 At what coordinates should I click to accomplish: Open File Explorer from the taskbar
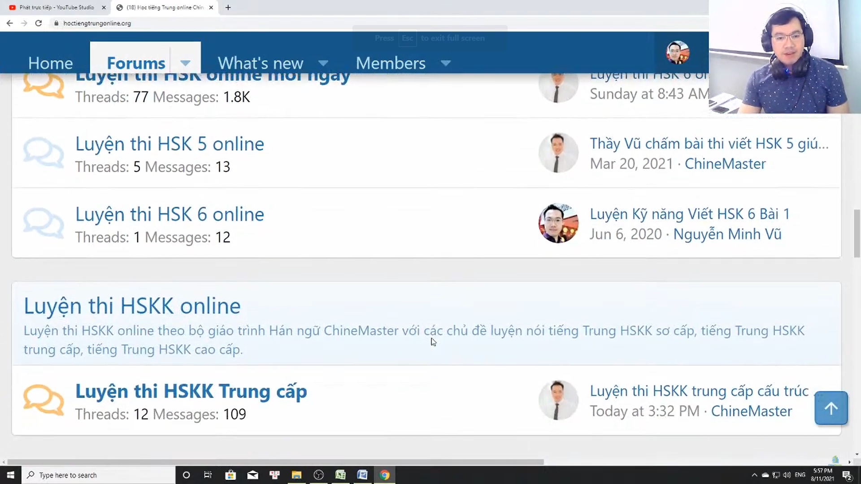[x=296, y=475]
